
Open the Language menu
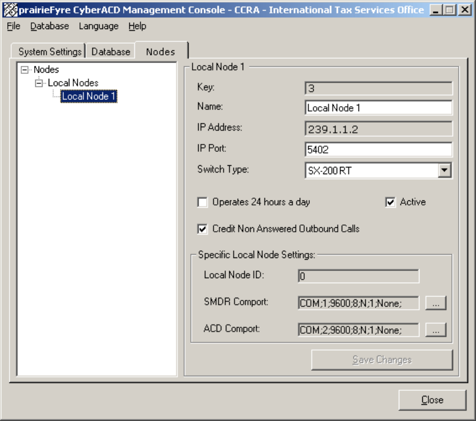click(x=98, y=26)
